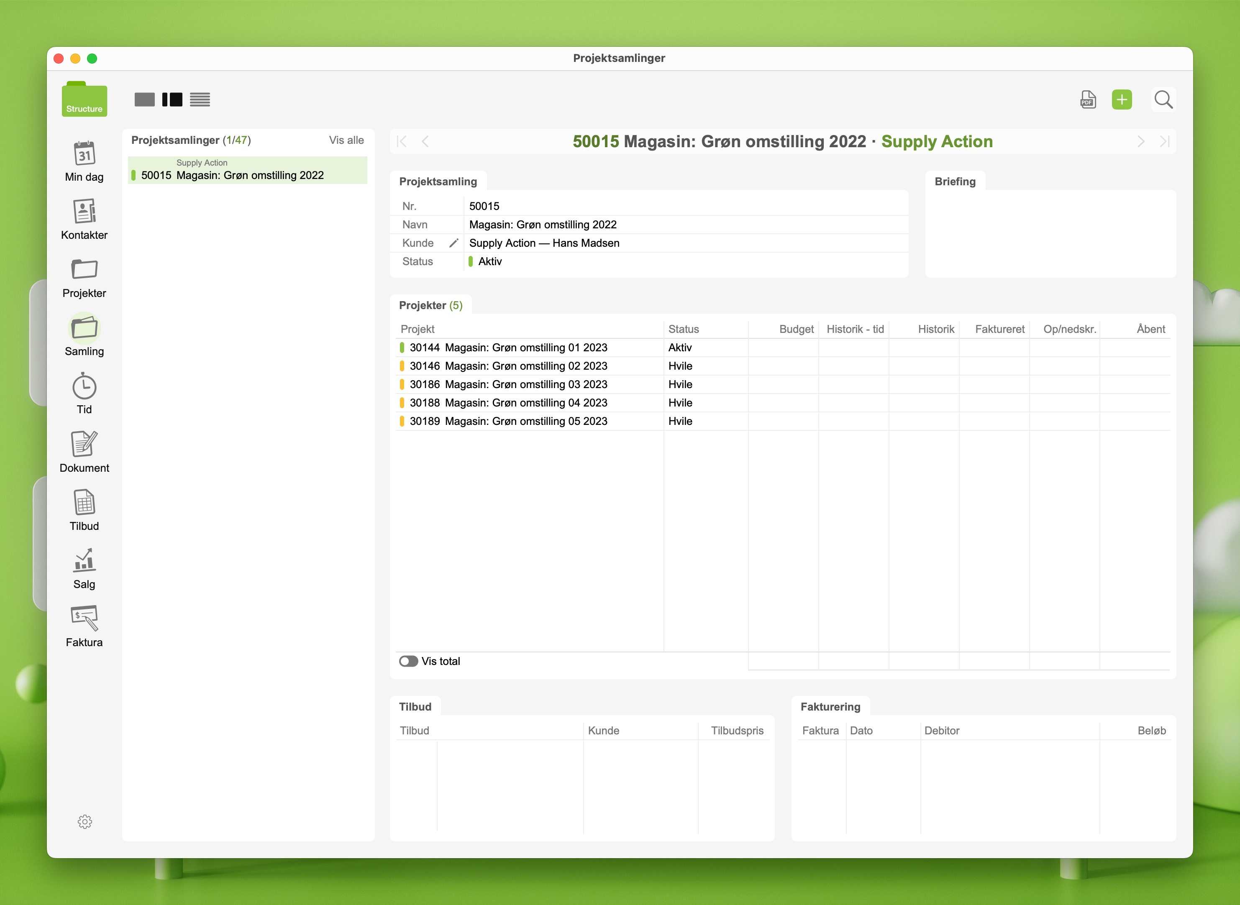Click the green plus add button
The width and height of the screenshot is (1240, 905).
(x=1121, y=100)
